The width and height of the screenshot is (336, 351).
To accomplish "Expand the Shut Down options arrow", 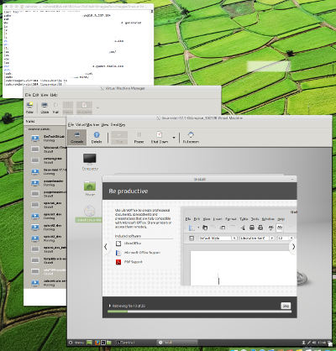I will (x=174, y=138).
